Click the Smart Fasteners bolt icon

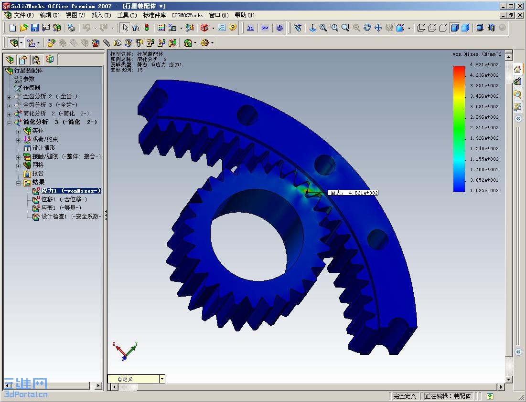[x=139, y=43]
